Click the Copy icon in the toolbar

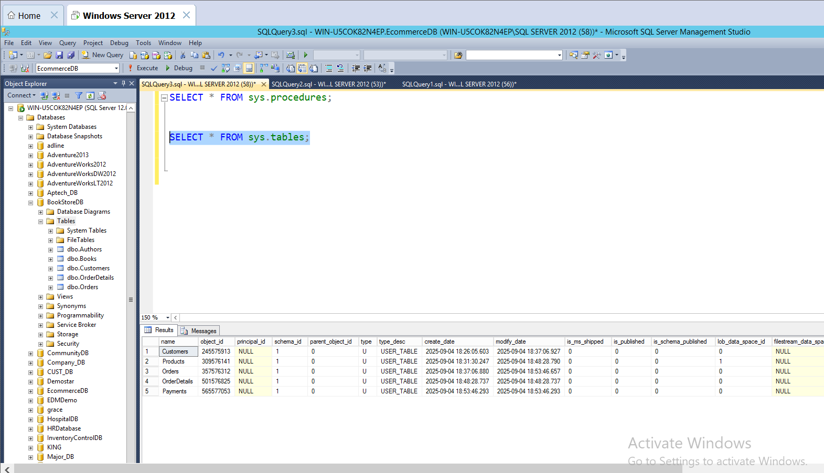194,55
